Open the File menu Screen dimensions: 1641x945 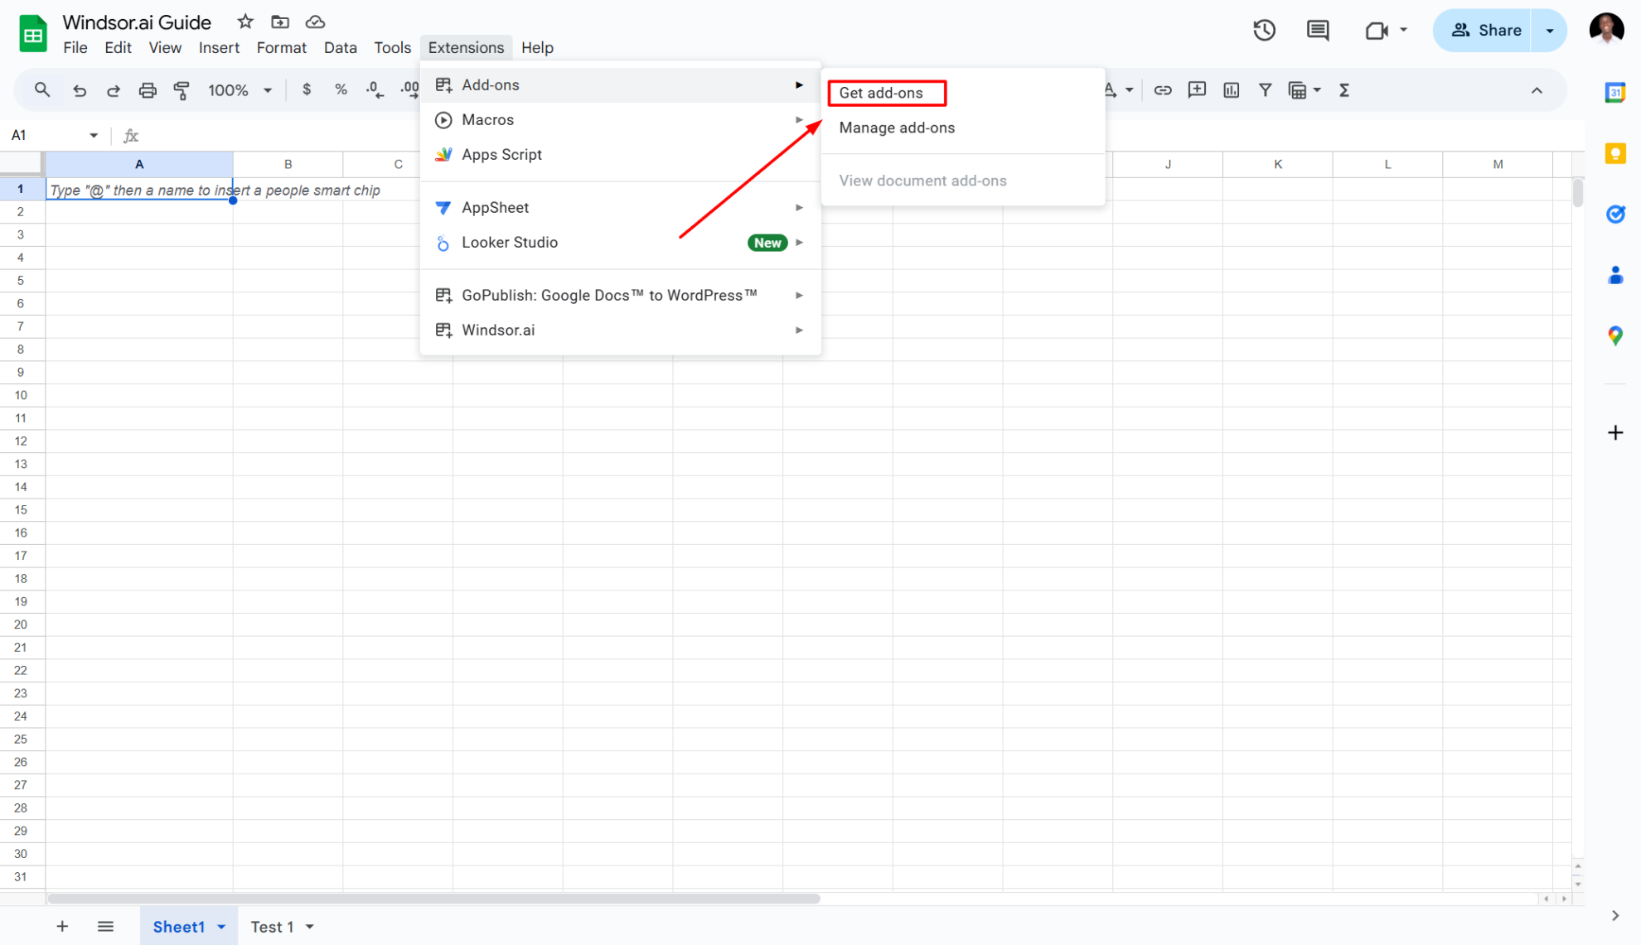coord(75,47)
